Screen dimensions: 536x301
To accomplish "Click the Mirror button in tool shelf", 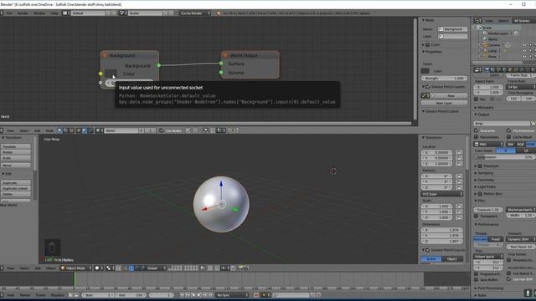I will 16,166.
